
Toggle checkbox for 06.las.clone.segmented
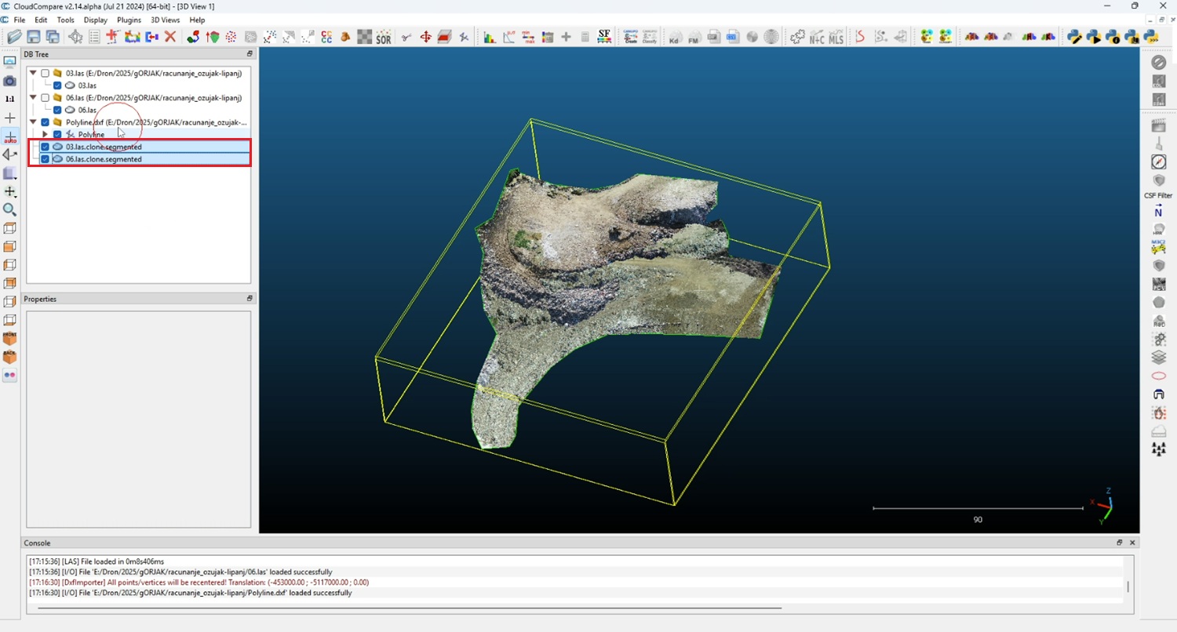[46, 159]
